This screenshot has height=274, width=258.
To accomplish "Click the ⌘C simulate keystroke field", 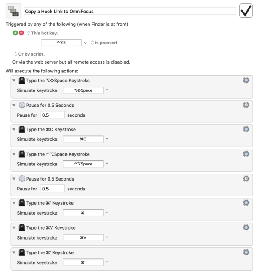I will tap(83, 139).
